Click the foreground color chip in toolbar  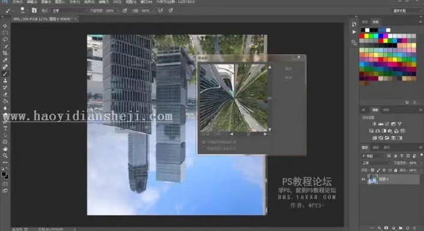pos(4,174)
